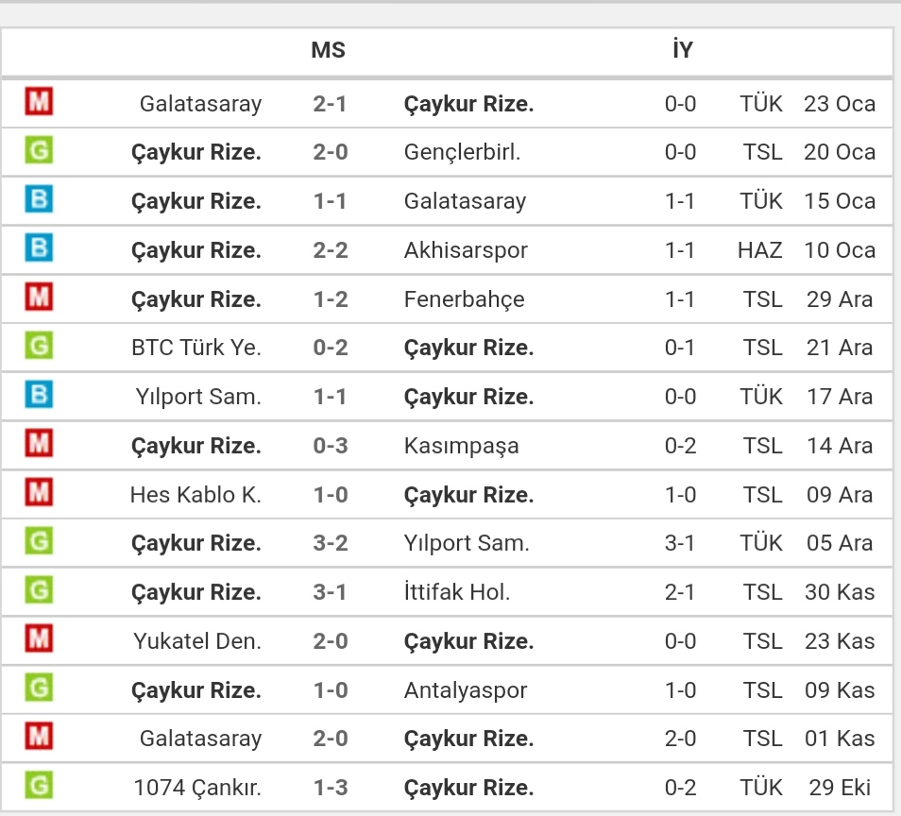The height and width of the screenshot is (816, 901).
Task: Click the blue B icon beside Akhisarspor match
Action: pyautogui.click(x=39, y=247)
